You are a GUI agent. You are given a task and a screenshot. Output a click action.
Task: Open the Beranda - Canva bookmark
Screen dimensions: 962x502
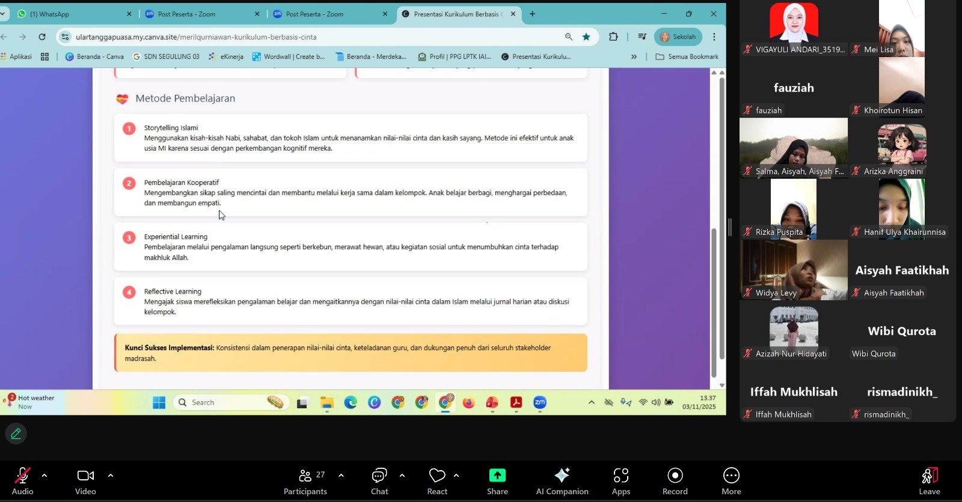[x=94, y=56]
